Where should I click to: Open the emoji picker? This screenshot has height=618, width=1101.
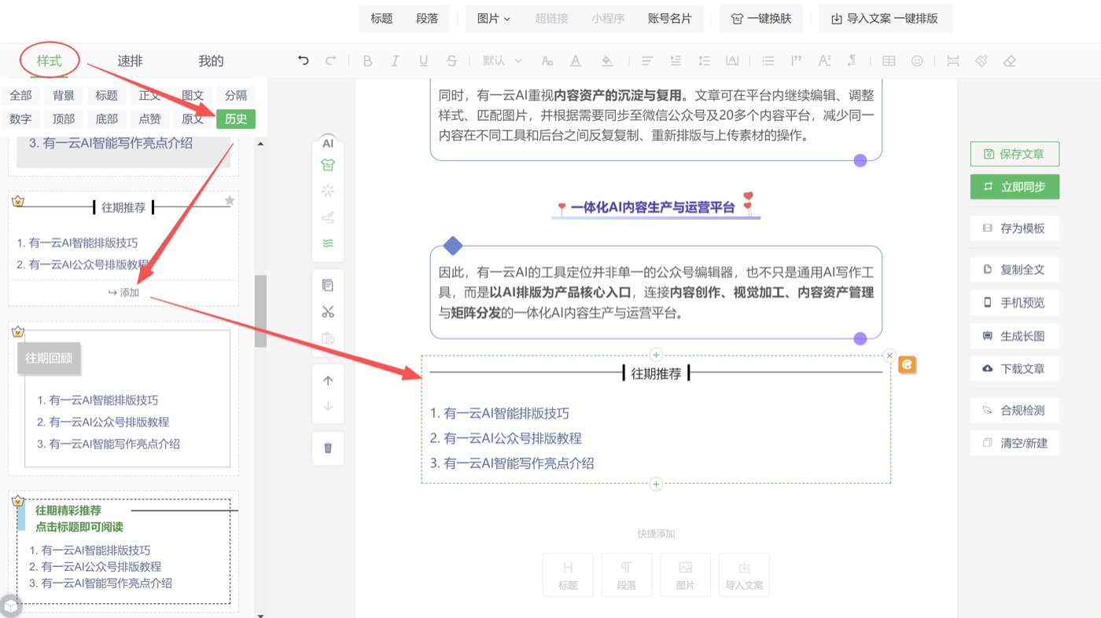917,60
